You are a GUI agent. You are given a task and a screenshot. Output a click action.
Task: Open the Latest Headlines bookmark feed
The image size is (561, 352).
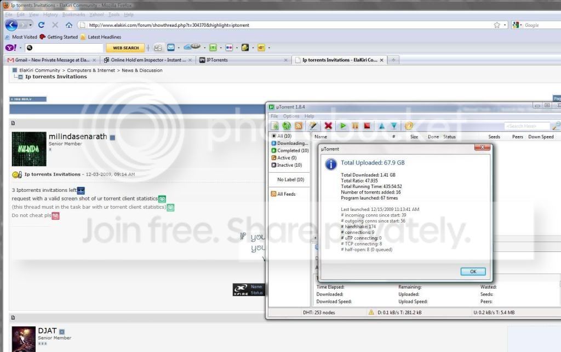(x=101, y=37)
